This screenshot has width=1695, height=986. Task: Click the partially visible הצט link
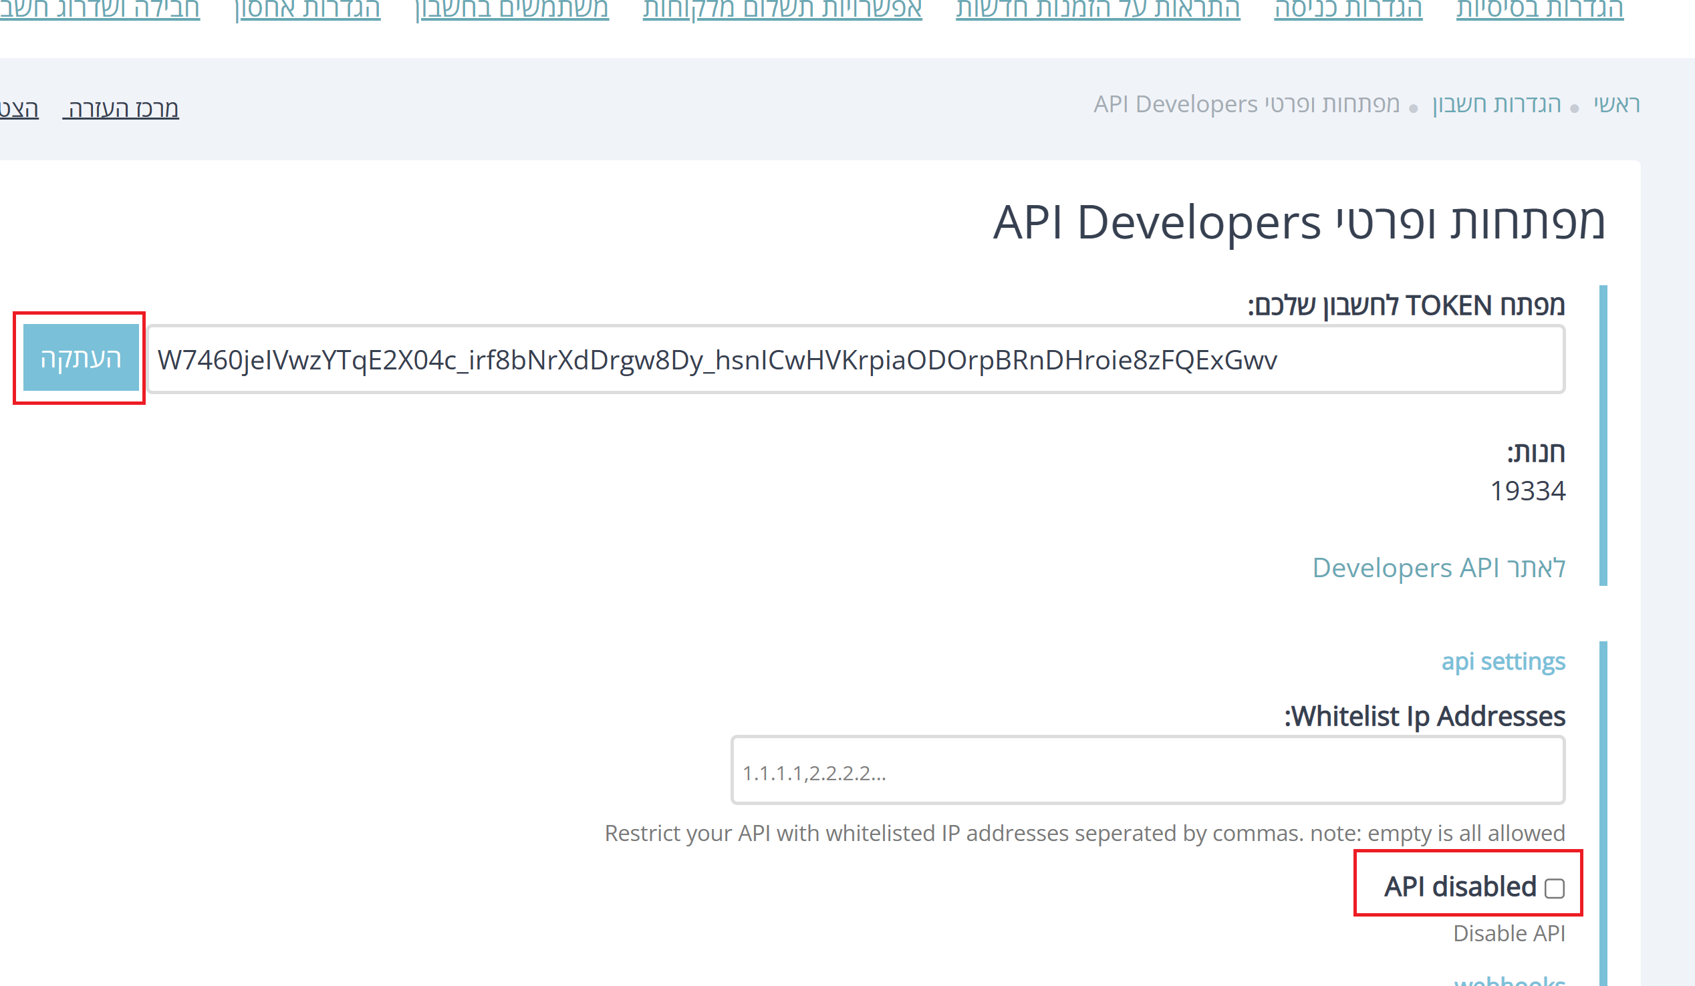coord(19,108)
